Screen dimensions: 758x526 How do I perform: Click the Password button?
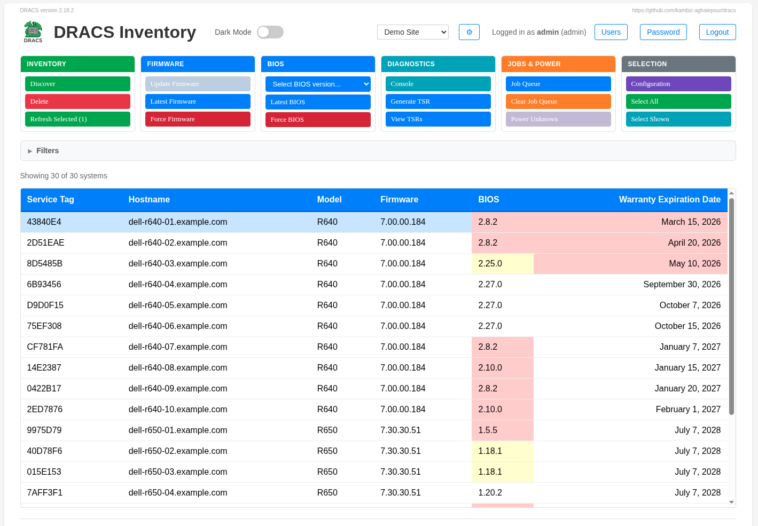pyautogui.click(x=663, y=32)
